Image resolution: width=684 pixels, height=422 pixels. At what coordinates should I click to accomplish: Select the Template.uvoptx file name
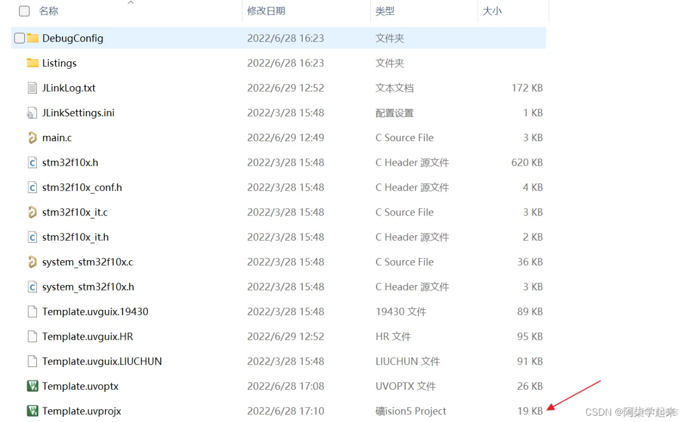(80, 386)
